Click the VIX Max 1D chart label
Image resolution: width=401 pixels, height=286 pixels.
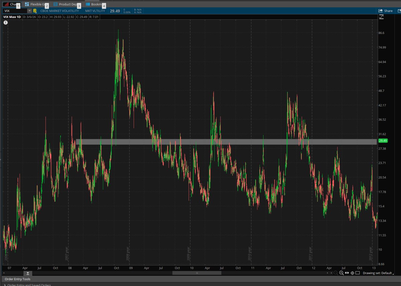tap(12, 17)
